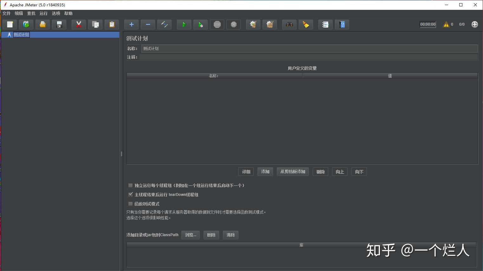Open the search dialog
The width and height of the screenshot is (483, 271).
point(289,24)
